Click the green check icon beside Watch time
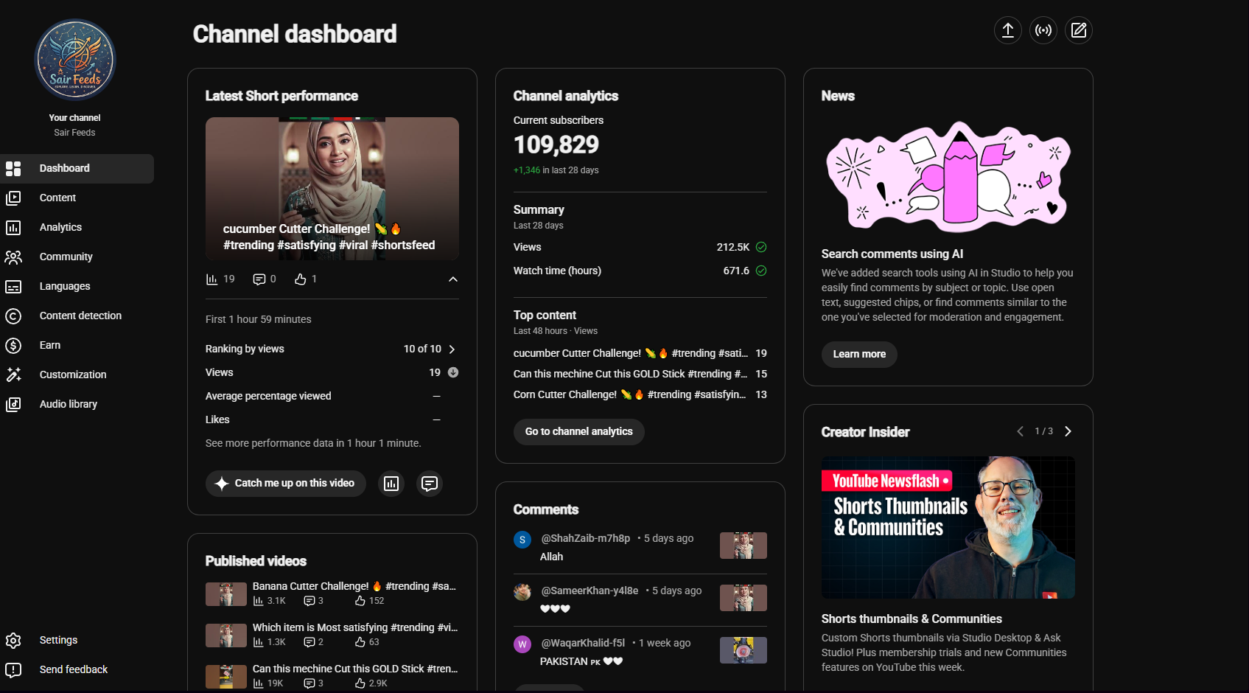The width and height of the screenshot is (1249, 693). [x=761, y=271]
